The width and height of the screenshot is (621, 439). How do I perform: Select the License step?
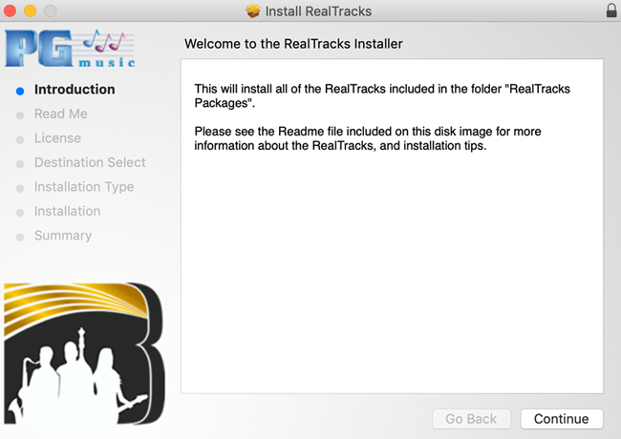pos(57,138)
